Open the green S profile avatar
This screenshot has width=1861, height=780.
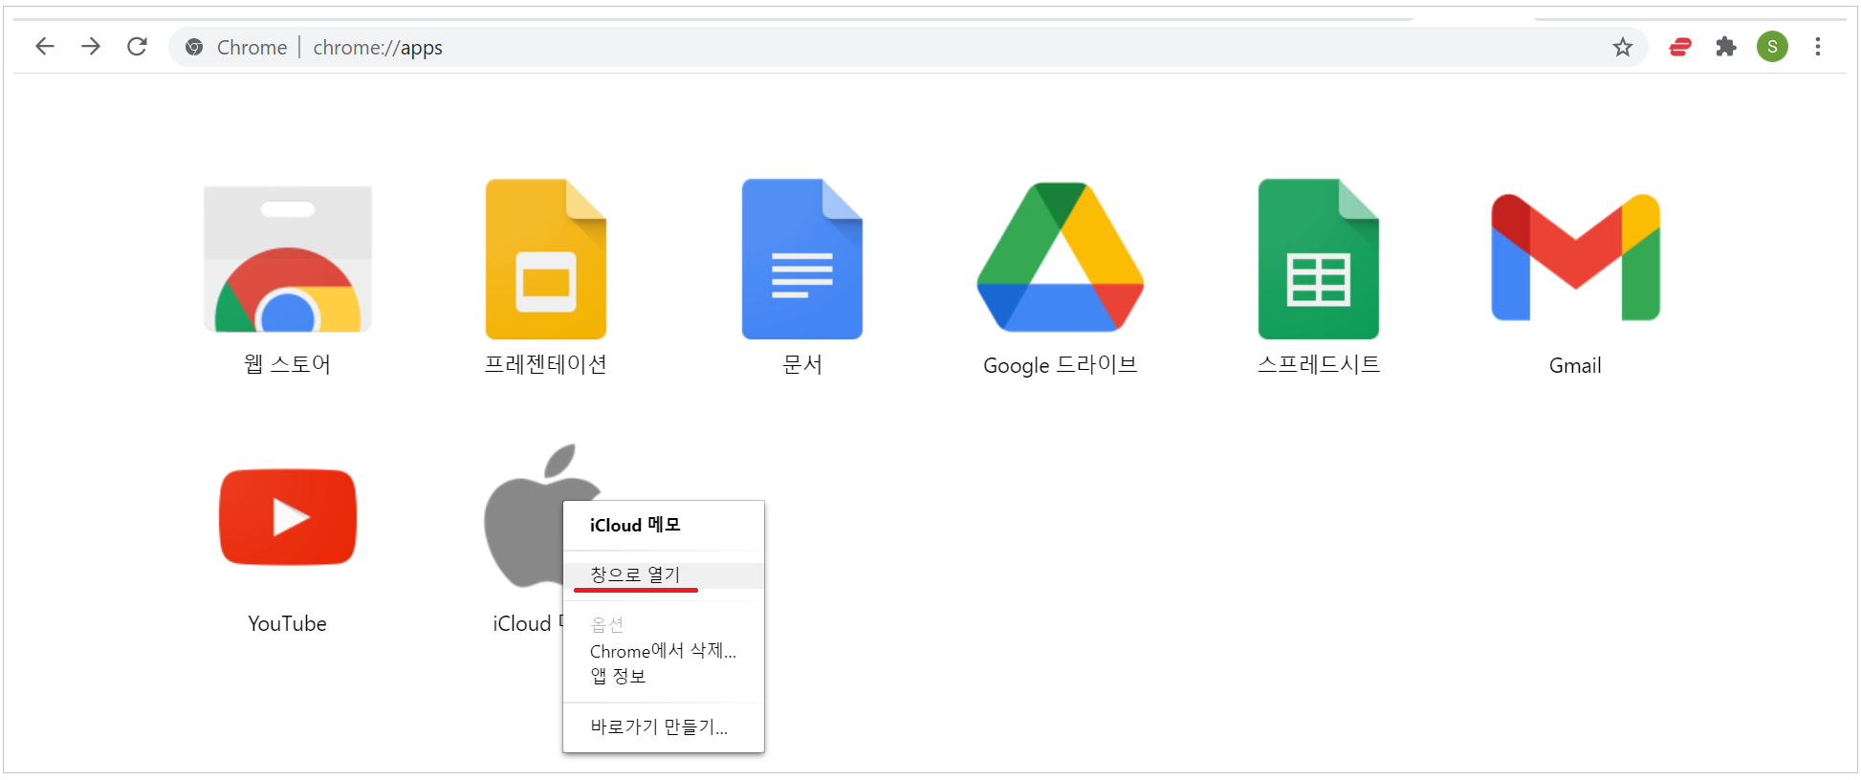pyautogui.click(x=1772, y=47)
